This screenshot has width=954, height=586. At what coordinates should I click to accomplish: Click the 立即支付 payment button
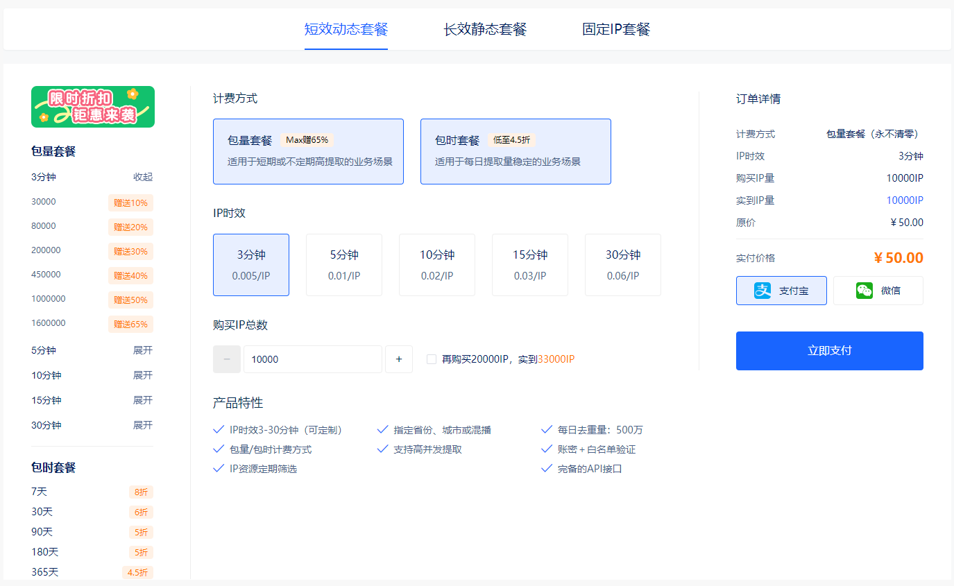coord(829,351)
